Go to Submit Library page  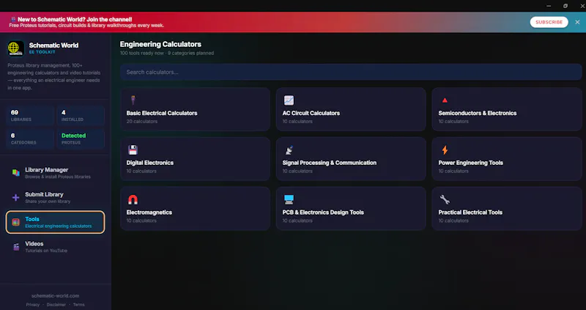tap(56, 197)
